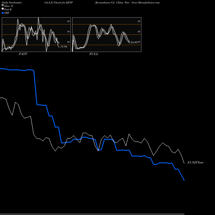Image resolution: width=215 pixels, height=215 pixels.
Task: Click the '21.82 Close' price label
Action: tap(195, 163)
